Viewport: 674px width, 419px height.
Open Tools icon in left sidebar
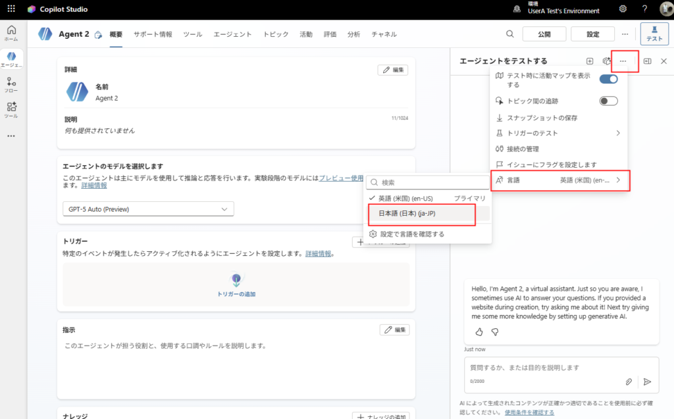[x=11, y=109]
